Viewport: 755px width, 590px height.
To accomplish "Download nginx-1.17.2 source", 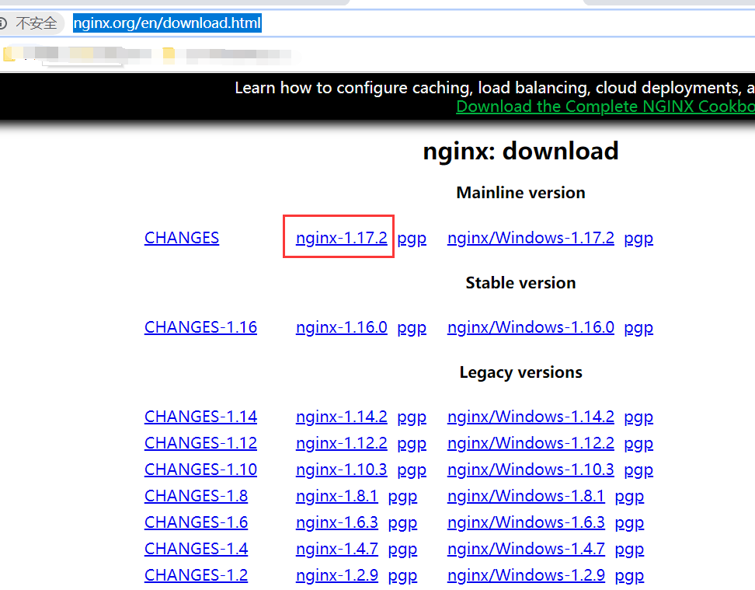I will pos(342,238).
